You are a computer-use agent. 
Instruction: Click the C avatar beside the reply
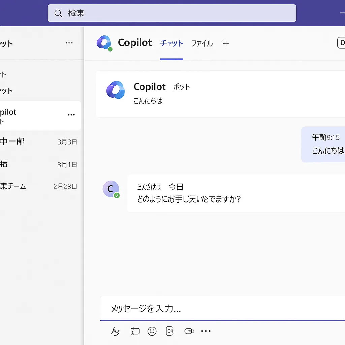111,189
